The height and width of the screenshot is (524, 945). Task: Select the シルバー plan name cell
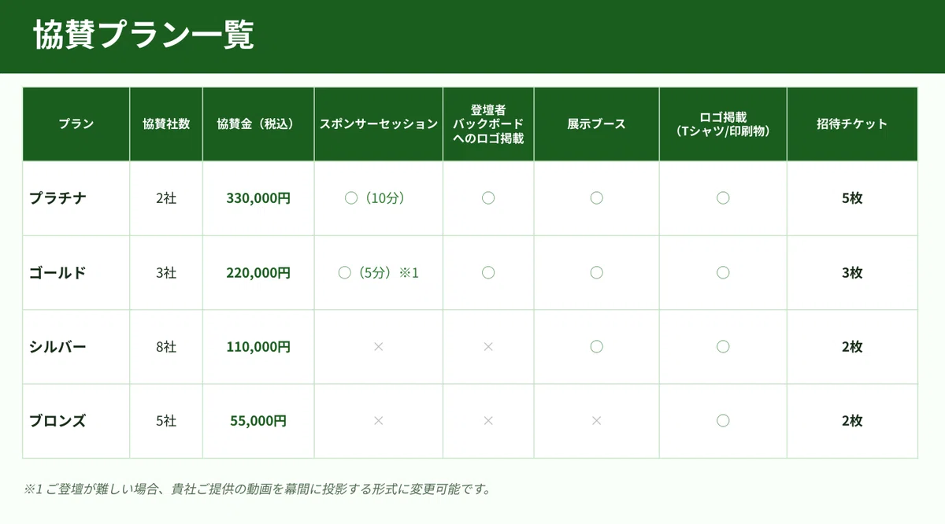tap(76, 347)
